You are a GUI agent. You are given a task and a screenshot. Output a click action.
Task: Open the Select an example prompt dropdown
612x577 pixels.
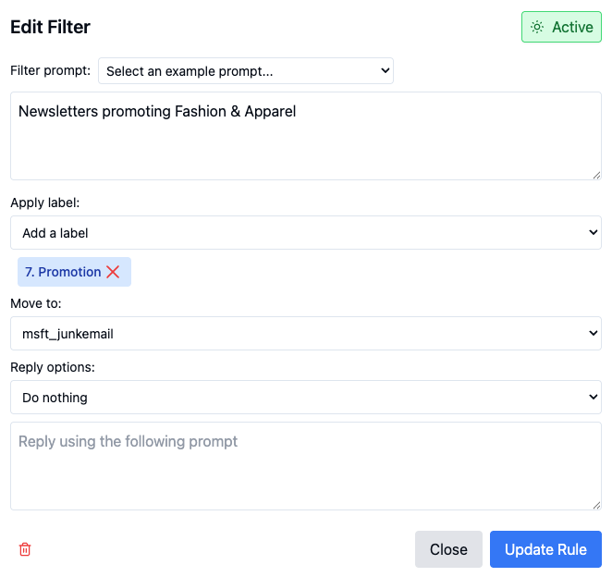pos(246,70)
